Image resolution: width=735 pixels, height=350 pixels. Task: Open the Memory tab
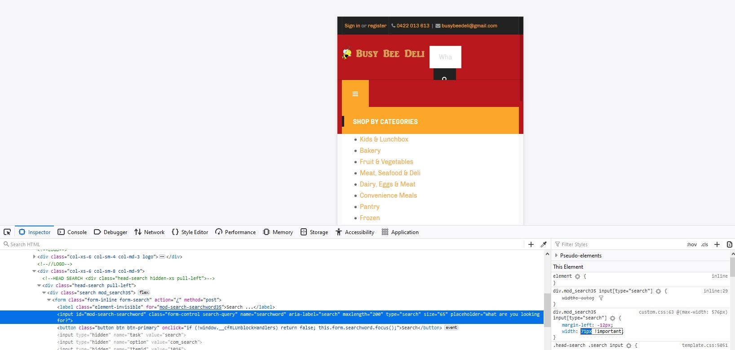point(278,232)
